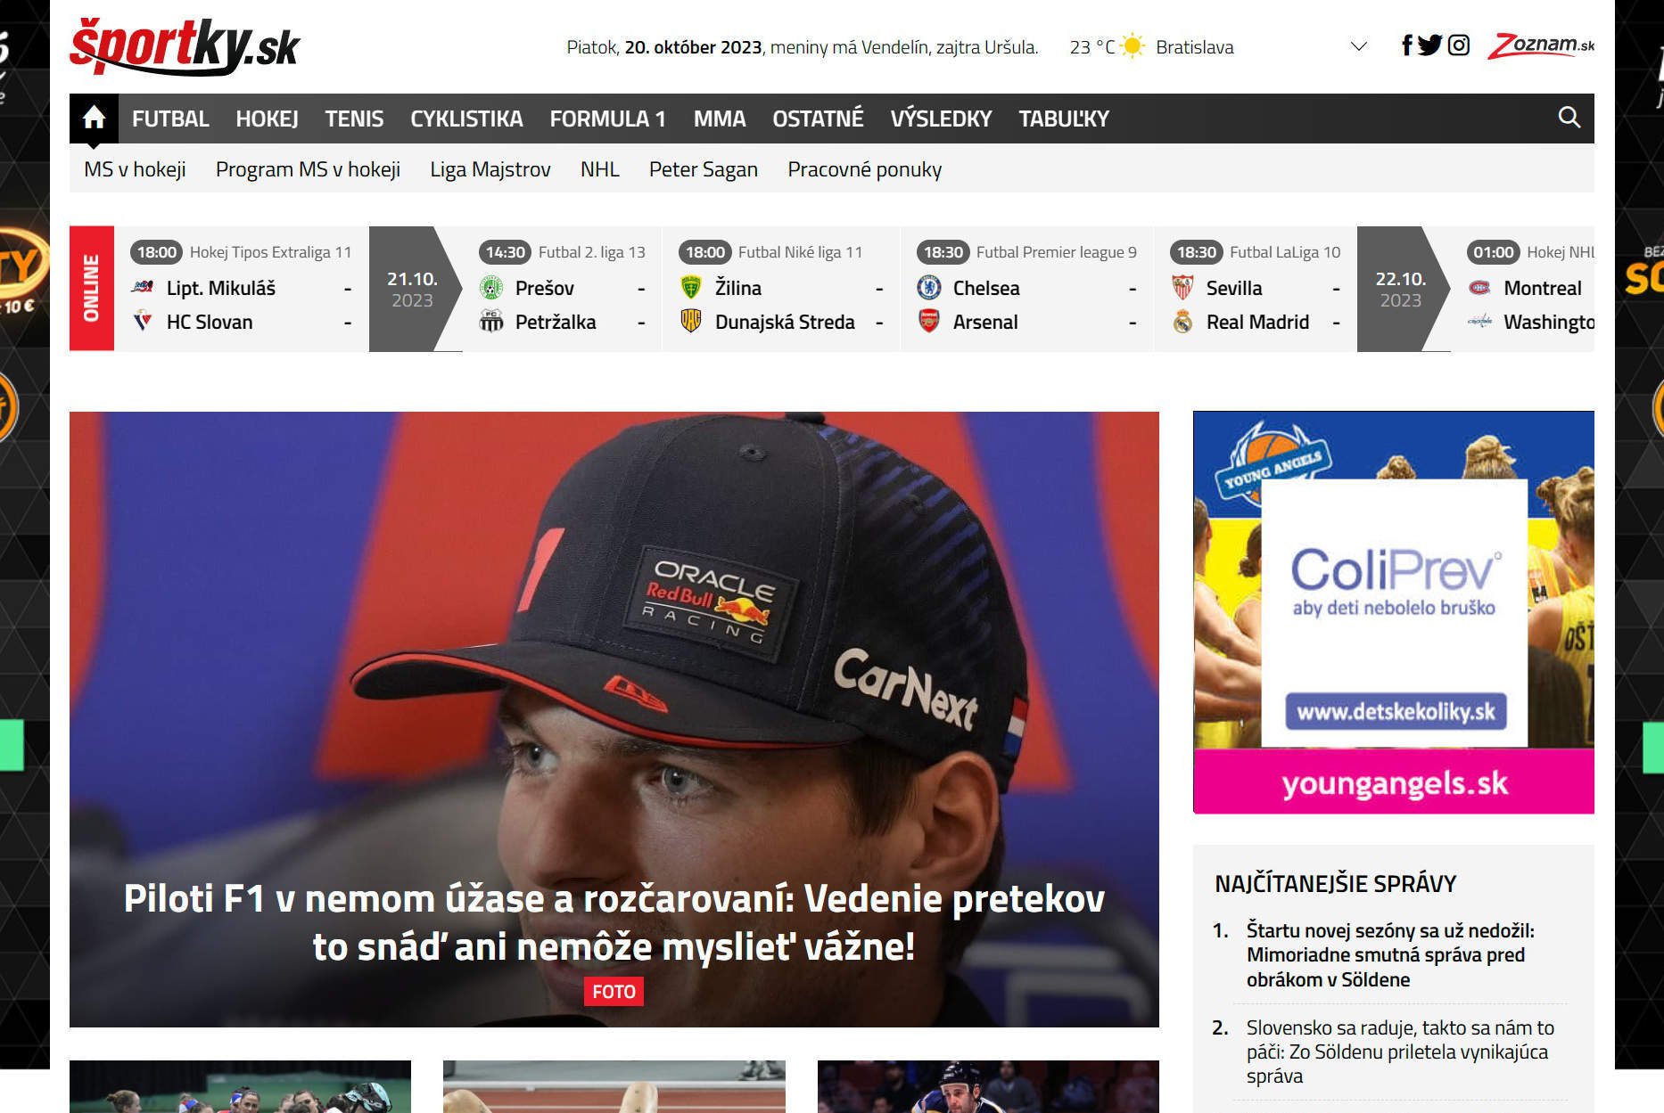Open the FORMULA 1 menu
This screenshot has width=1664, height=1113.
point(607,119)
